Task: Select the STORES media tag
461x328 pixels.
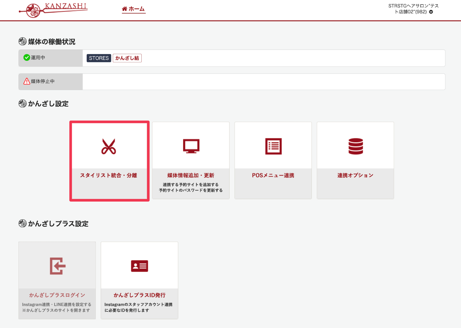Action: (x=99, y=58)
